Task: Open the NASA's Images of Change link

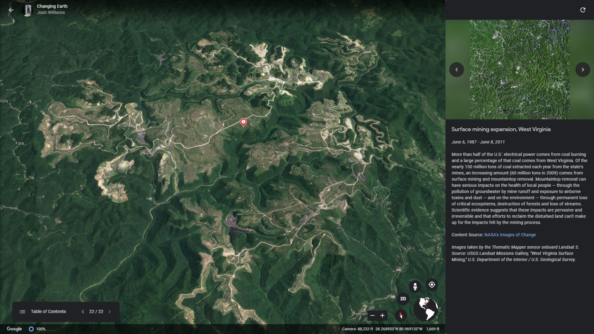Action: (510, 235)
